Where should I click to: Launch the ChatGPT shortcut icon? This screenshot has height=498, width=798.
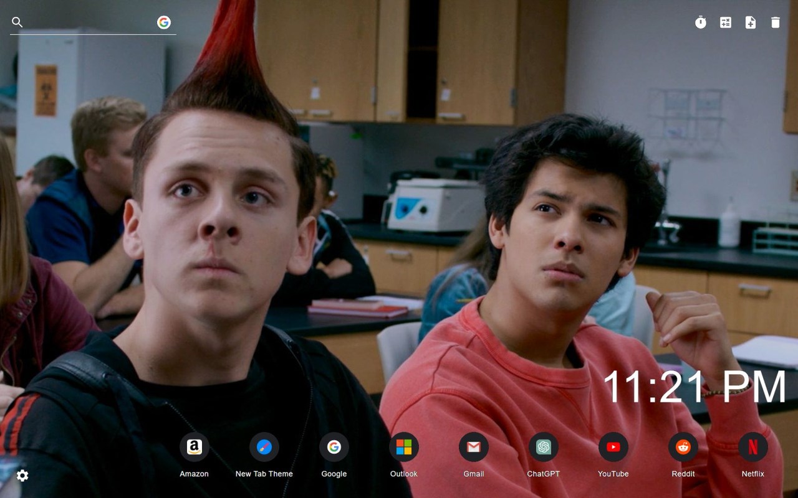[543, 447]
